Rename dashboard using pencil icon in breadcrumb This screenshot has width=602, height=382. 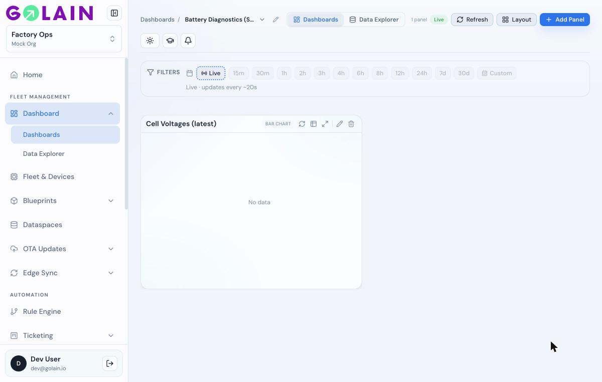275,20
